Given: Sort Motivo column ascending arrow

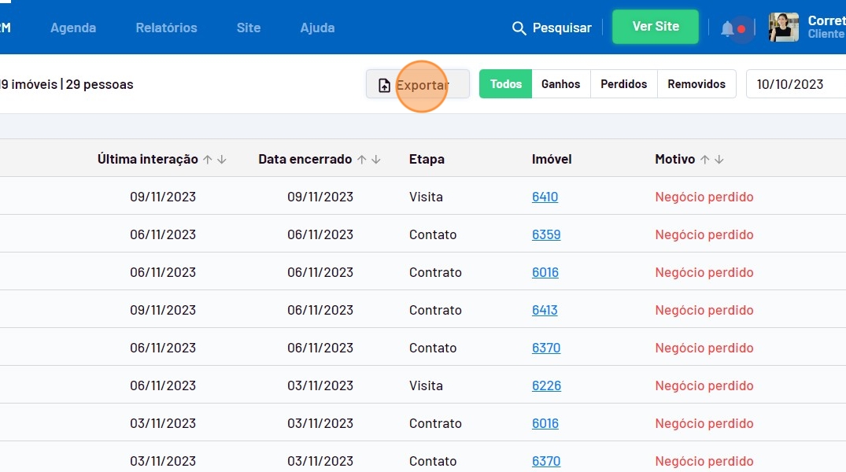Looking at the screenshot, I should 705,160.
